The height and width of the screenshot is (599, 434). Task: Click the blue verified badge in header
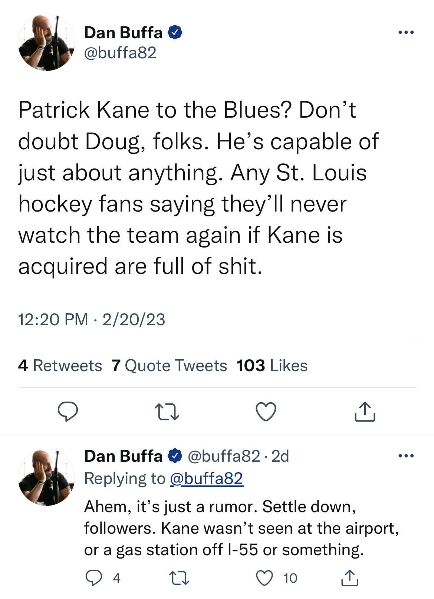click(x=175, y=33)
